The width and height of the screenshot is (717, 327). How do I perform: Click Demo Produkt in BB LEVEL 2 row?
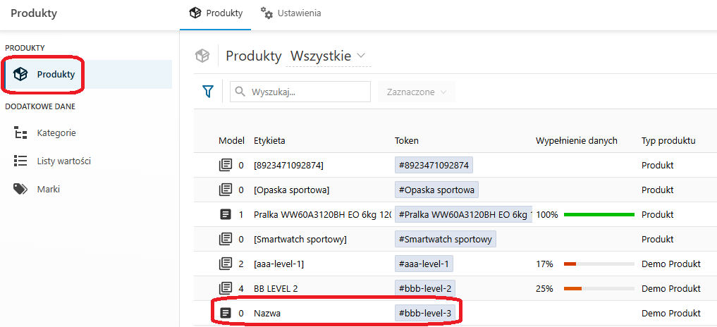click(670, 288)
